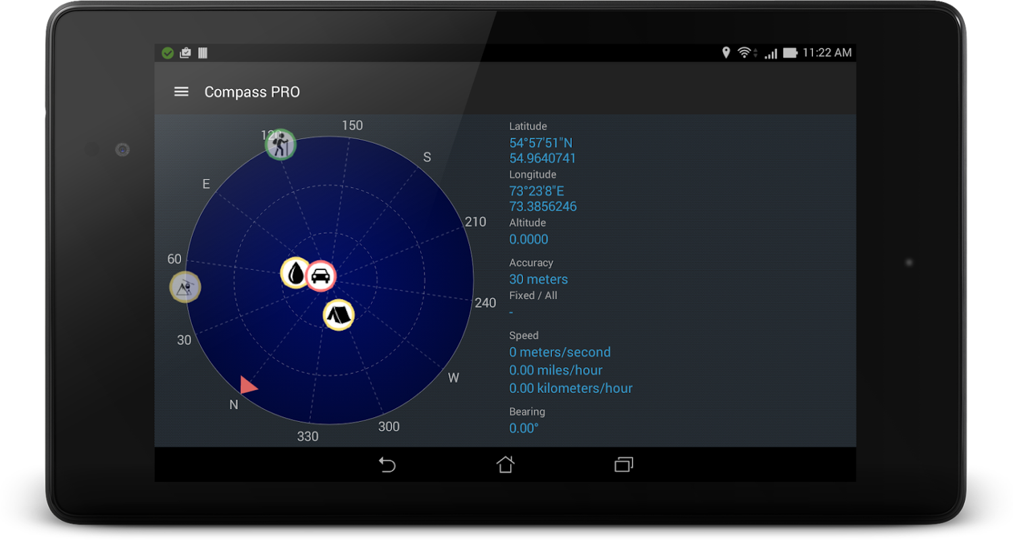Image resolution: width=1013 pixels, height=540 pixels.
Task: Select the water drop waypoint icon
Action: click(x=296, y=273)
